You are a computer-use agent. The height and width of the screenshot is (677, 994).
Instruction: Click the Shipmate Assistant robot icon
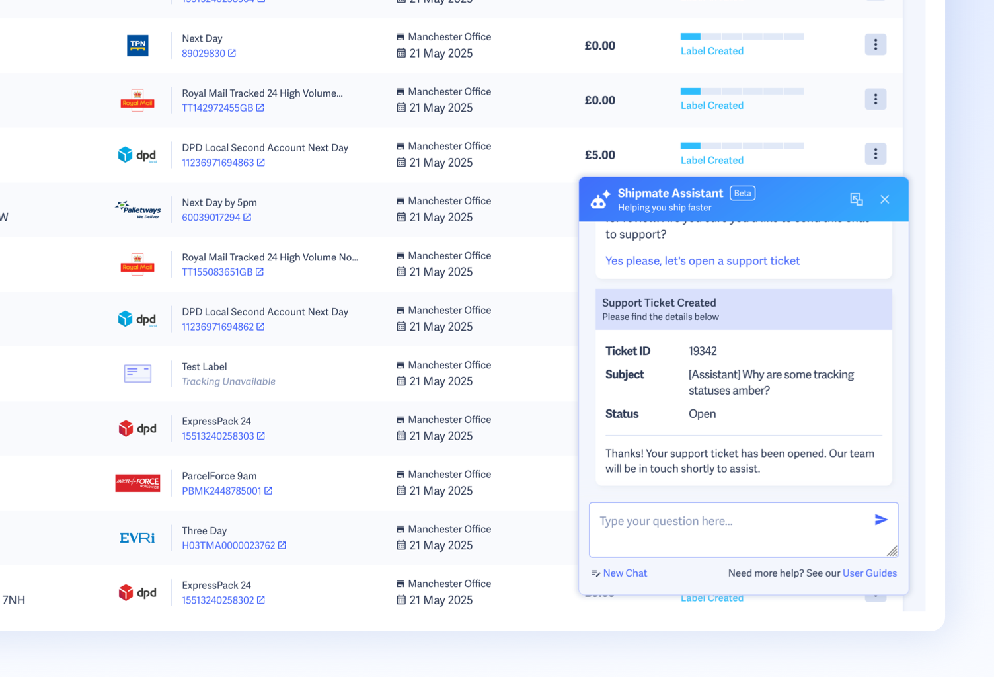[x=600, y=200]
